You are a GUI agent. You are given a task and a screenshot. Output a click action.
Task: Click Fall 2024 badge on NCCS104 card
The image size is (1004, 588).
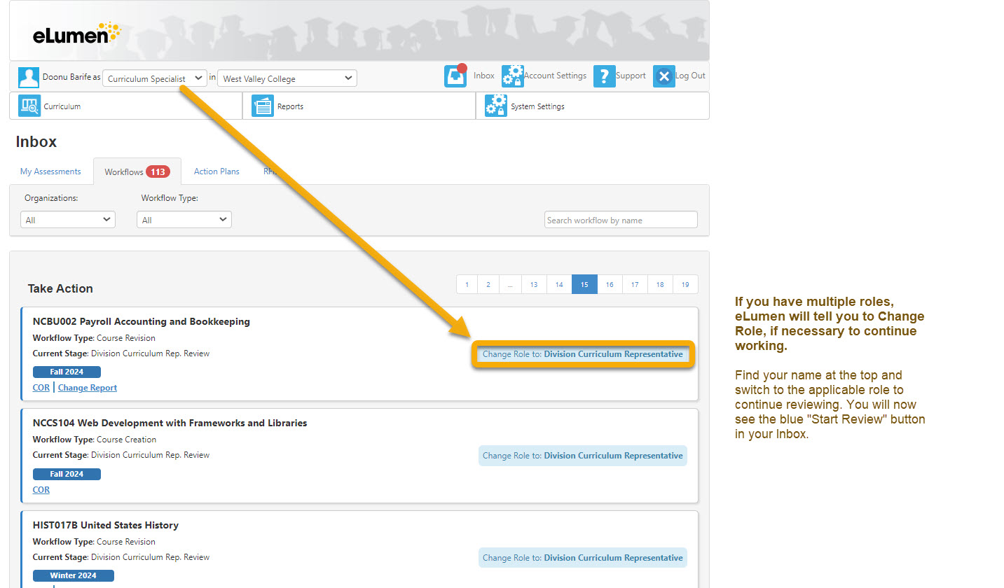(67, 474)
